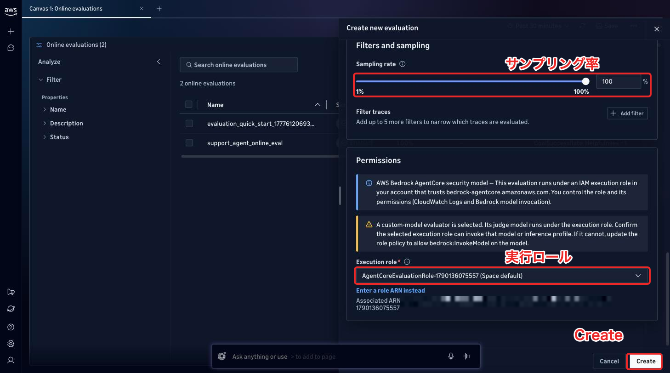670x373 pixels.
Task: Click the Sampling rate percentage input field
Action: tap(618, 81)
